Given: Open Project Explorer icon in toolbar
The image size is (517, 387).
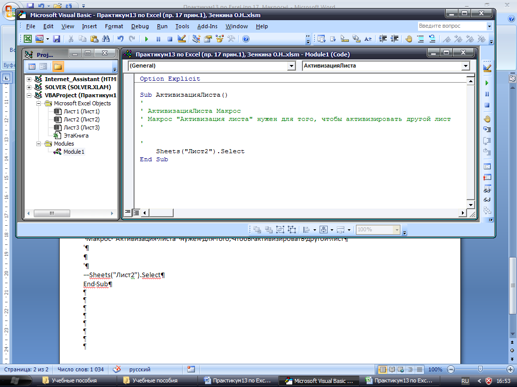Looking at the screenshot, I should [196, 39].
